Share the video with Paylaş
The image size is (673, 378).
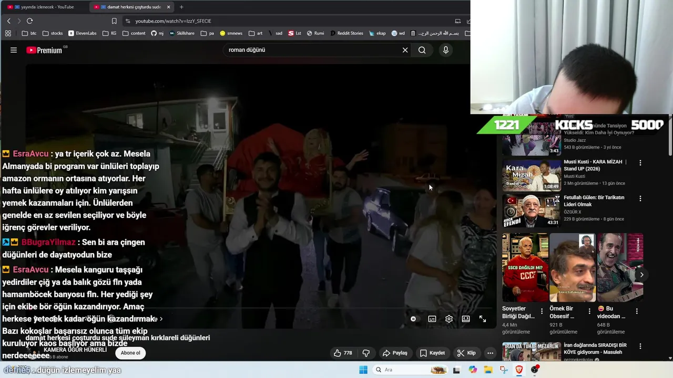tap(395, 353)
